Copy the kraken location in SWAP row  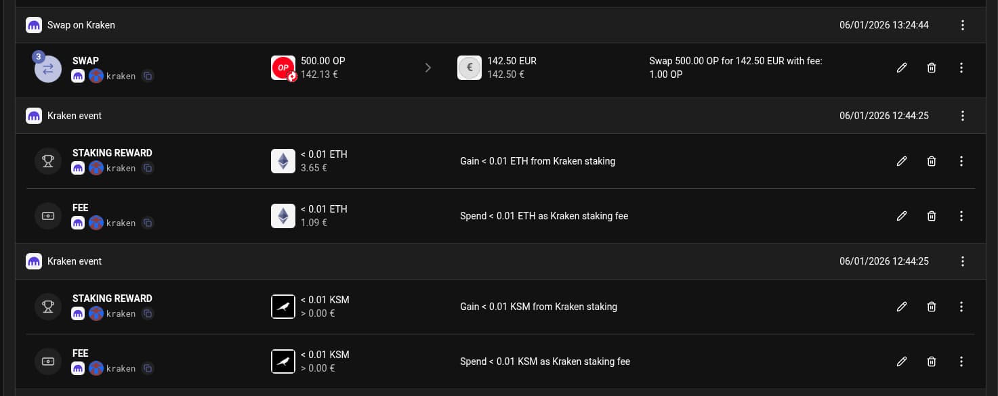click(148, 76)
